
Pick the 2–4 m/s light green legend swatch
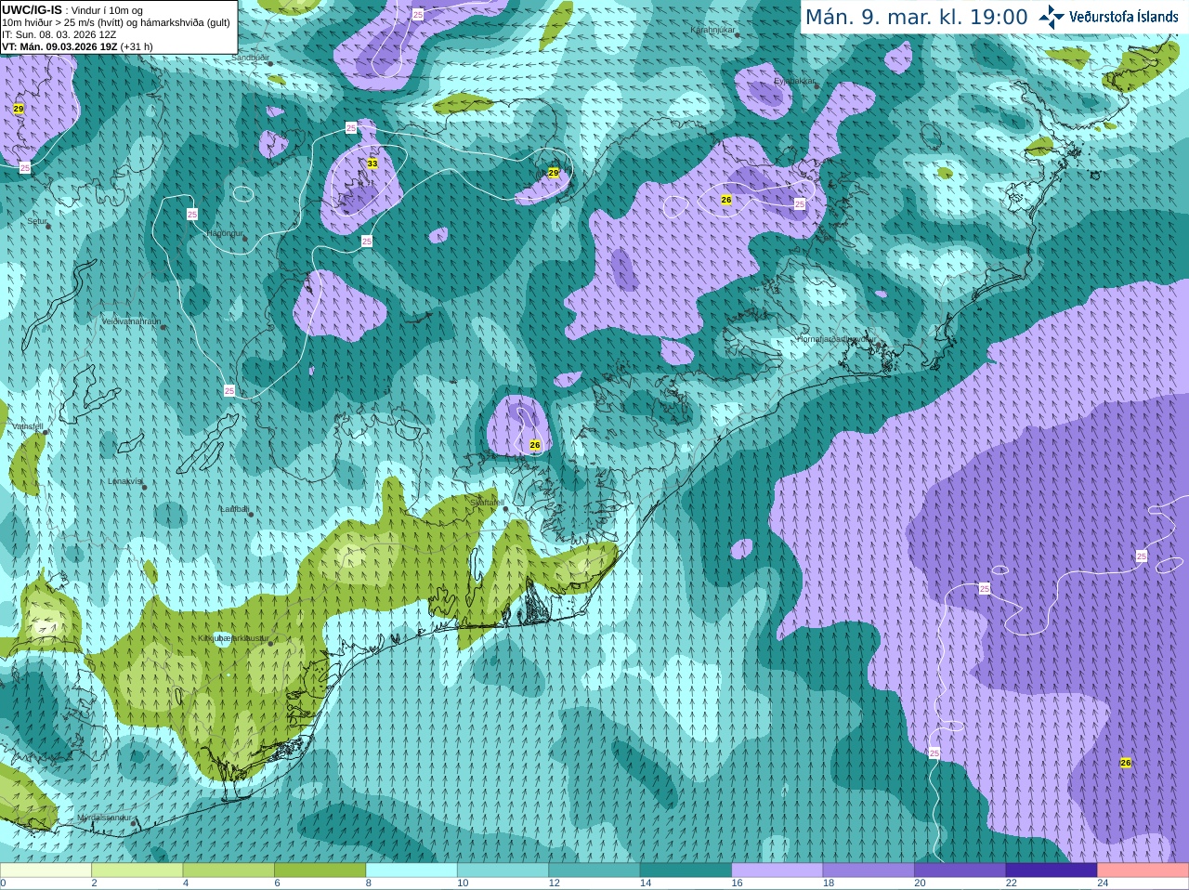coord(137,870)
